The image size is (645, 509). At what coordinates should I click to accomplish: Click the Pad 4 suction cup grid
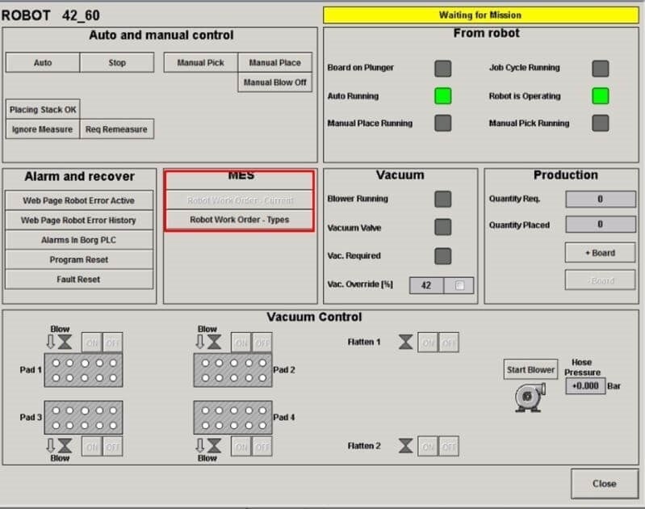tap(232, 418)
